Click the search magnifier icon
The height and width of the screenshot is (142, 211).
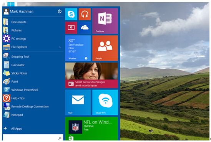tap(60, 138)
